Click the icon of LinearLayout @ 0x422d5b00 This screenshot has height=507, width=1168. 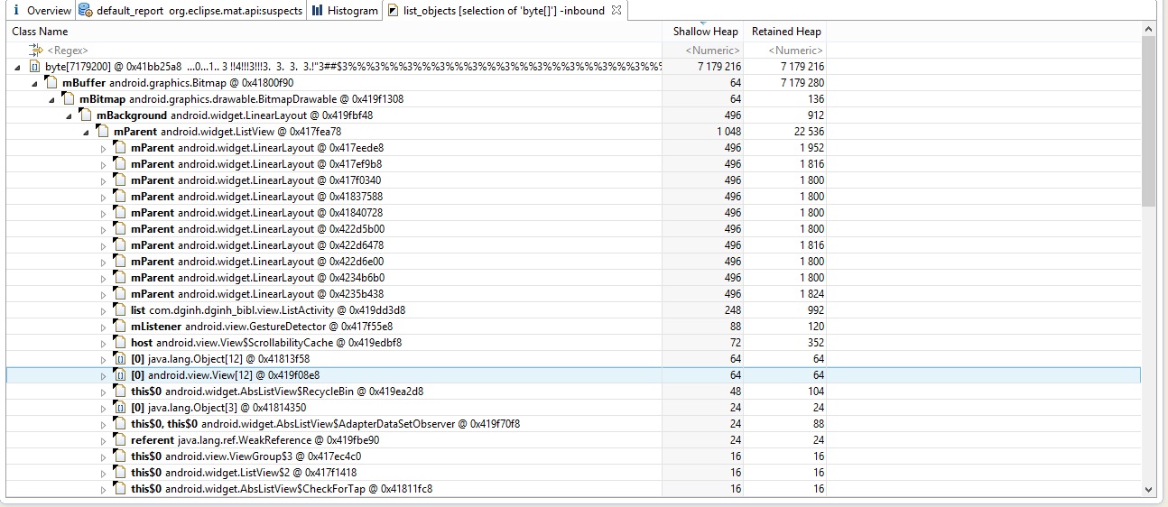pos(120,229)
